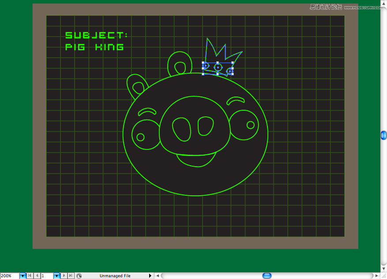Select the pig's right eye pupil
This screenshot has width=387, height=279.
point(251,125)
